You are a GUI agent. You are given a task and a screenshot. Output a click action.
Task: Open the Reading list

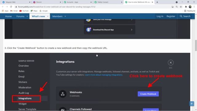click(190, 11)
